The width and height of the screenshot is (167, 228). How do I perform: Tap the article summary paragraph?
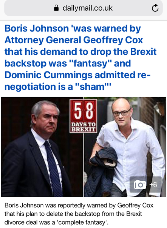point(79,214)
